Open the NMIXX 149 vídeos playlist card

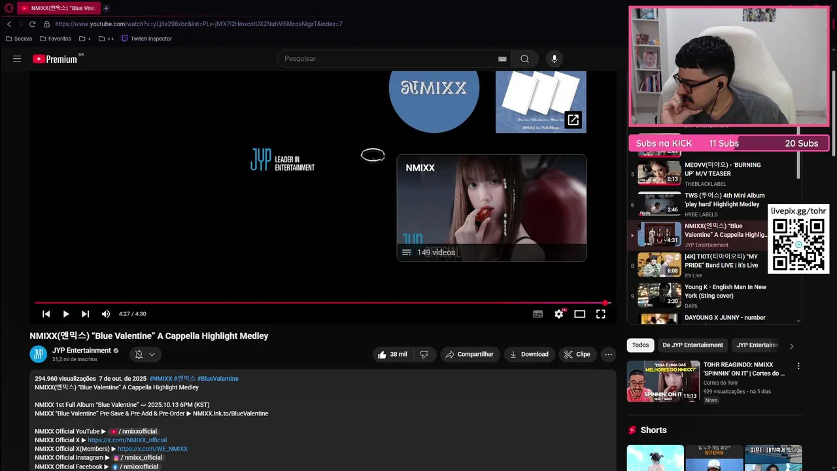coord(492,208)
